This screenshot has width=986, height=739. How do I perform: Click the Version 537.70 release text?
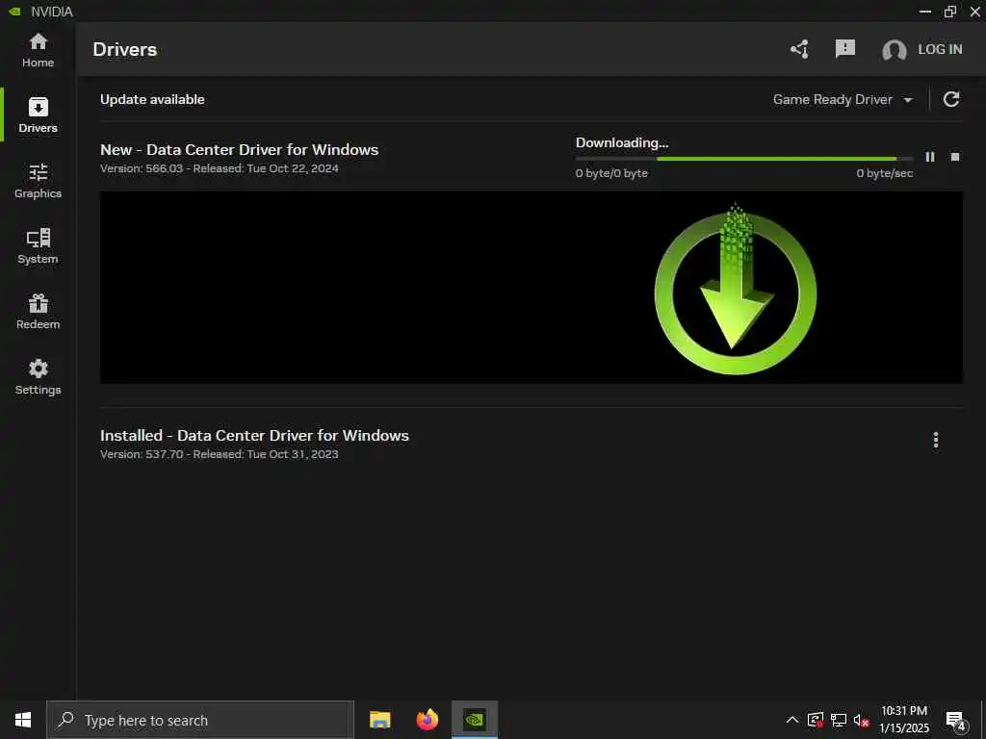point(219,454)
